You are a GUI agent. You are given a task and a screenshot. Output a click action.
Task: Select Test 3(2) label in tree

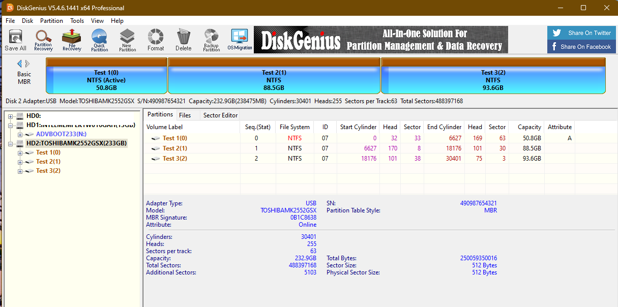(48, 171)
